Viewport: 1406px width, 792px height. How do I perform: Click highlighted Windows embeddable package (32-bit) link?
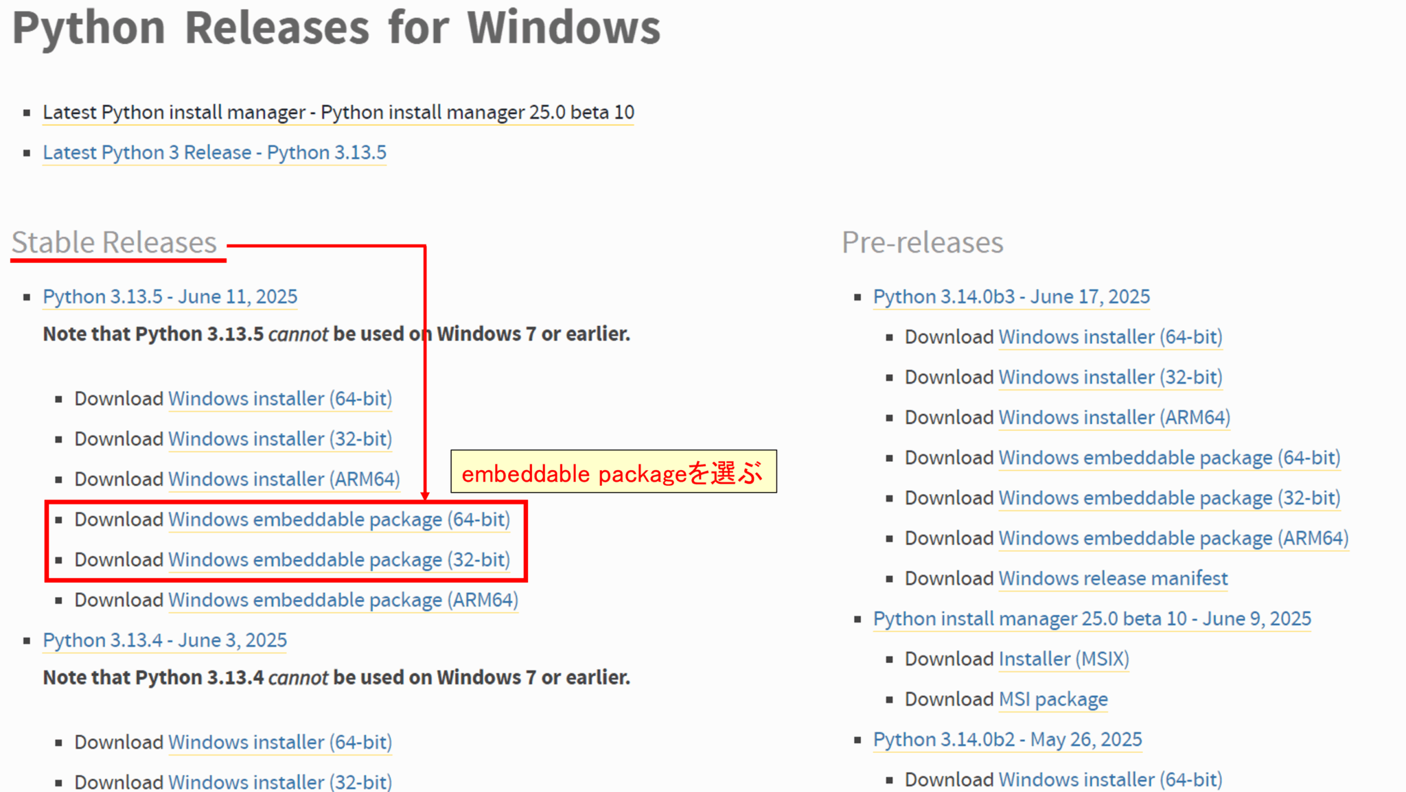coord(338,560)
